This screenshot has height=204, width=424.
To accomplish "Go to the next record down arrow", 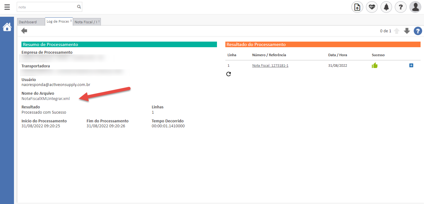I will pyautogui.click(x=407, y=31).
